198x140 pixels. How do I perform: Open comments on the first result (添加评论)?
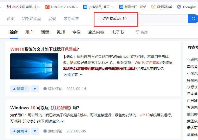53,89
